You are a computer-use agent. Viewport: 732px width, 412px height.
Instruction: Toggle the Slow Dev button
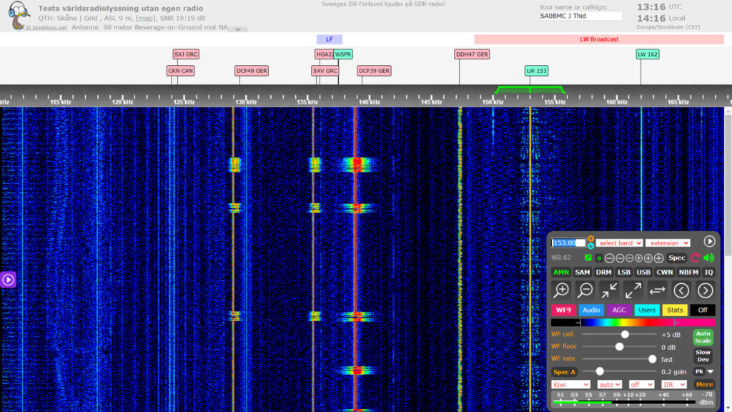pos(703,356)
